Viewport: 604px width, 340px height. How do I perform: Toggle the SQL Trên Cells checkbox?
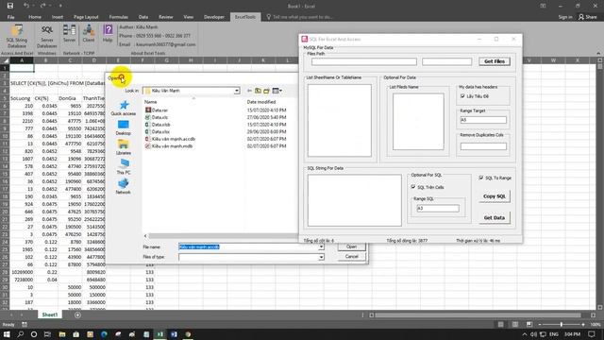click(x=413, y=187)
